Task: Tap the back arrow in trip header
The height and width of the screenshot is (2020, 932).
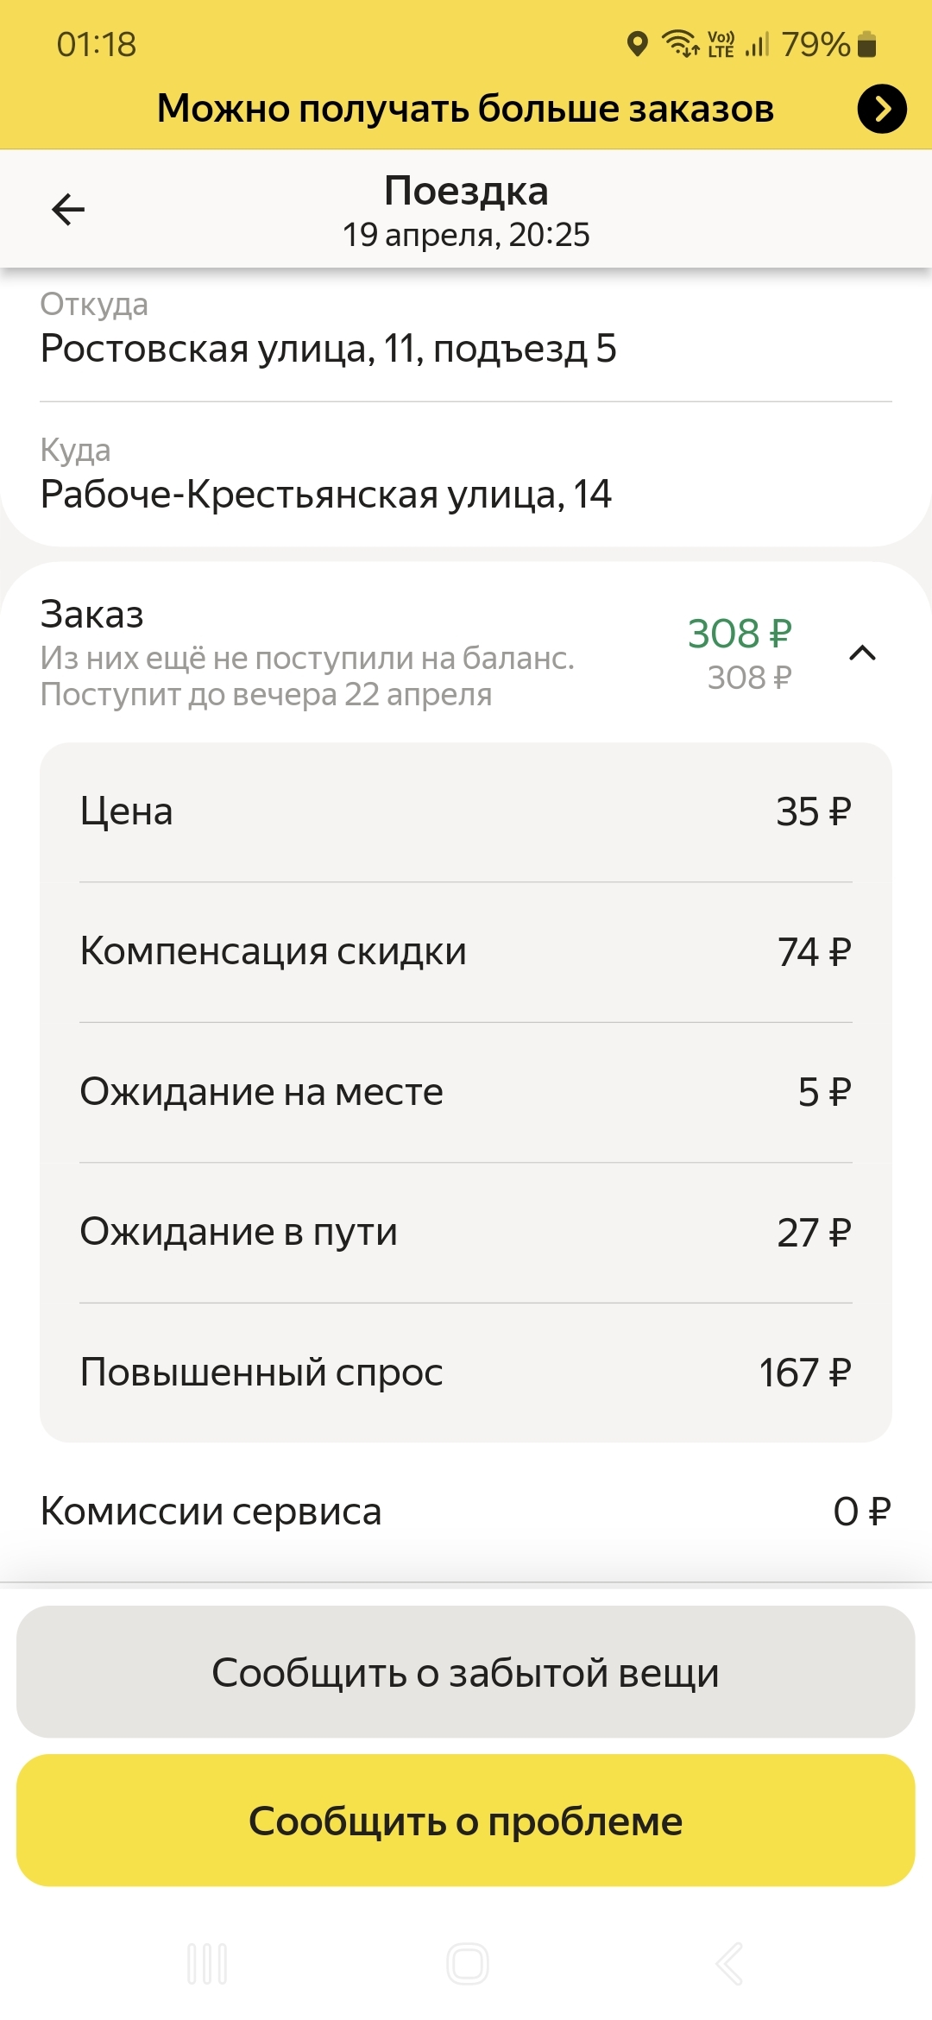Action: point(68,209)
